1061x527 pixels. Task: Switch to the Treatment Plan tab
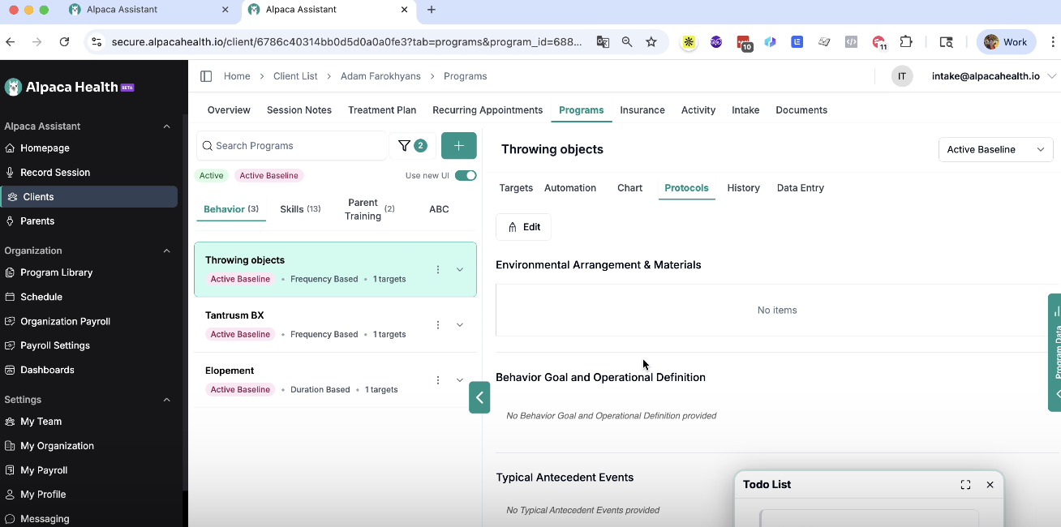click(x=382, y=110)
